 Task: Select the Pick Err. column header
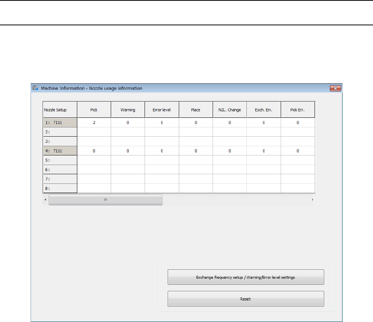(298, 110)
